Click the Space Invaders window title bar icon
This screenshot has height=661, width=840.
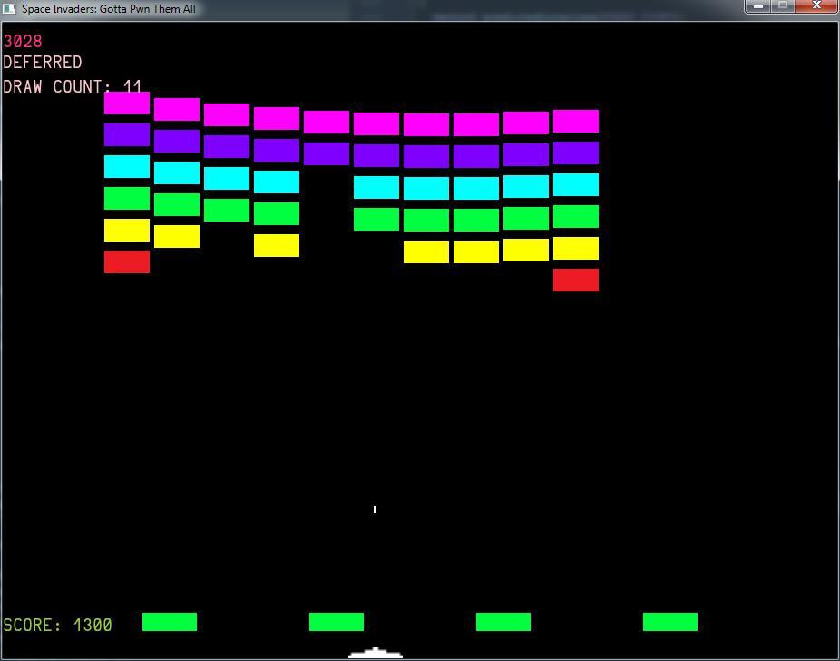coord(9,8)
